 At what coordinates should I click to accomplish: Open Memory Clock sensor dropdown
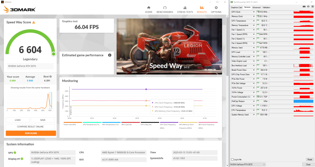pos(254,16)
